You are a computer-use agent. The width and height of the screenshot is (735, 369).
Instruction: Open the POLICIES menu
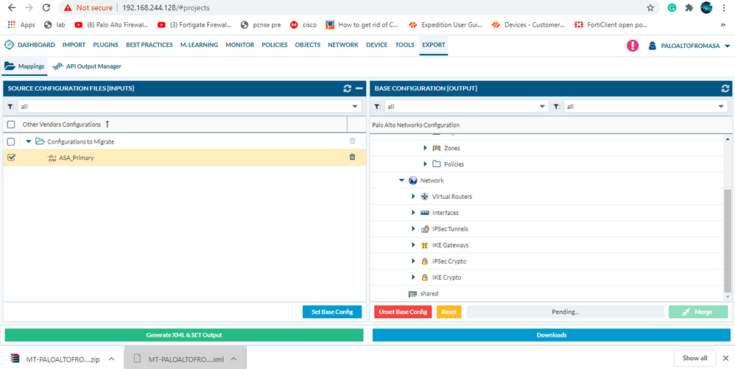(x=274, y=45)
